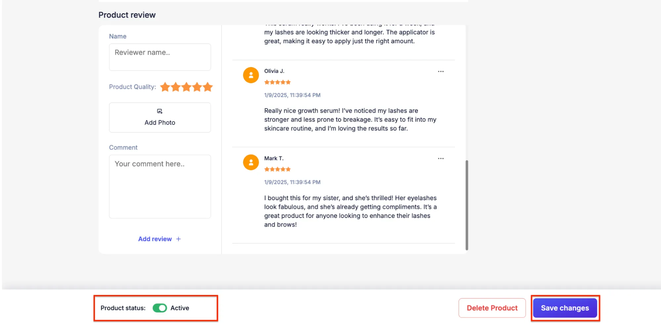Click the Add Photo upload box
This screenshot has width=661, height=329.
point(160,118)
